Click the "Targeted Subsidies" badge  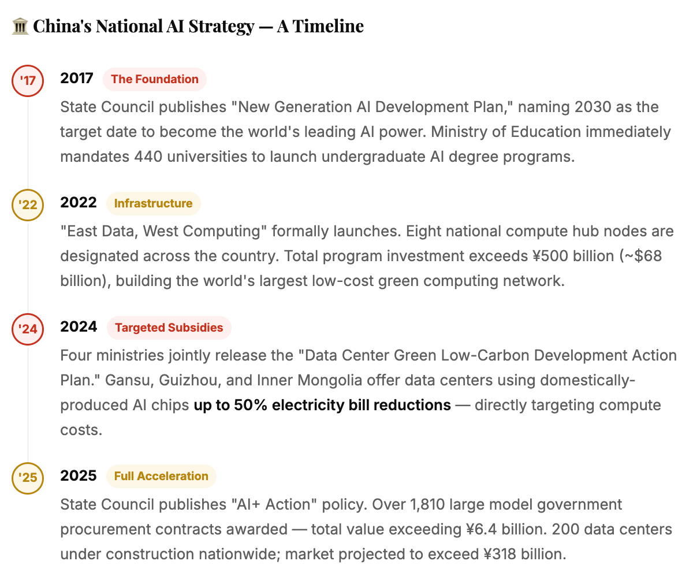click(169, 328)
